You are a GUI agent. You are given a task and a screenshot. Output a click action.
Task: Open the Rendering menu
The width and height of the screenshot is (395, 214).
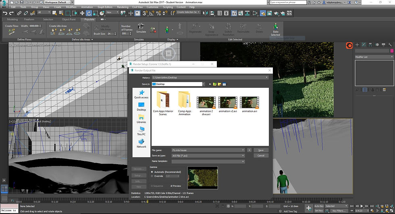[123, 7]
